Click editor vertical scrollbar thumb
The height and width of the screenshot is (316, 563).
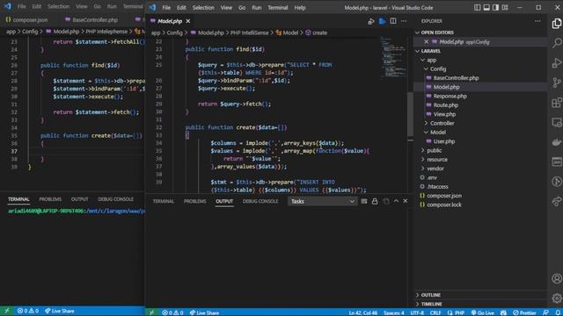pos(410,114)
